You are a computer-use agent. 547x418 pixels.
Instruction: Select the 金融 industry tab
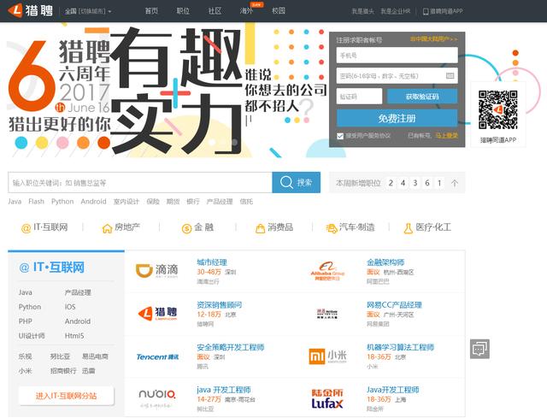[x=197, y=227]
